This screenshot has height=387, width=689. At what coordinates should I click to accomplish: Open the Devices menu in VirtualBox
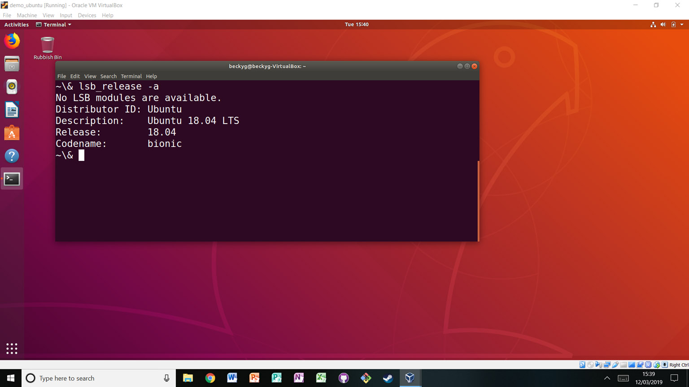(87, 15)
